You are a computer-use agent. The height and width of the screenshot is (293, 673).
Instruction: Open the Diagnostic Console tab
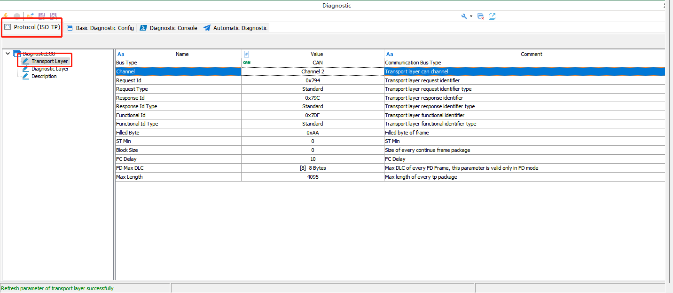coord(169,28)
